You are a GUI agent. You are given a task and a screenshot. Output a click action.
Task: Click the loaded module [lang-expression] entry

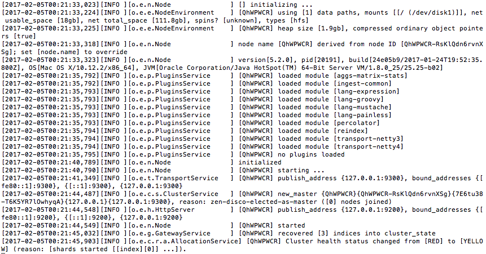(339, 92)
